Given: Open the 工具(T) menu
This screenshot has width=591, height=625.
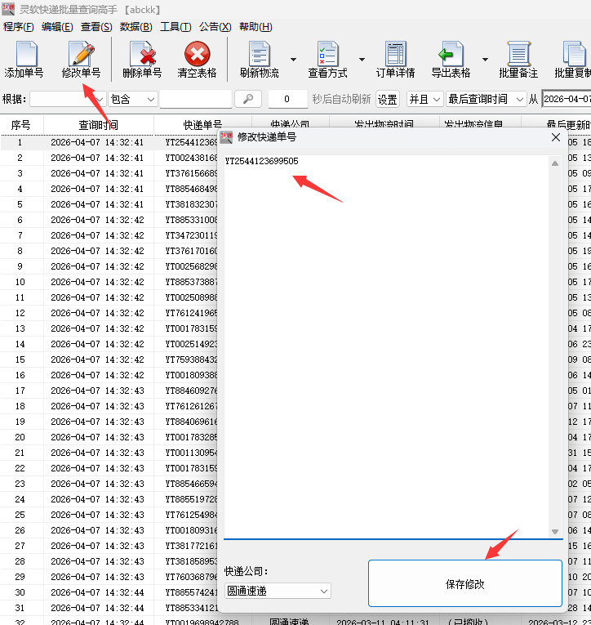Looking at the screenshot, I should 176,27.
